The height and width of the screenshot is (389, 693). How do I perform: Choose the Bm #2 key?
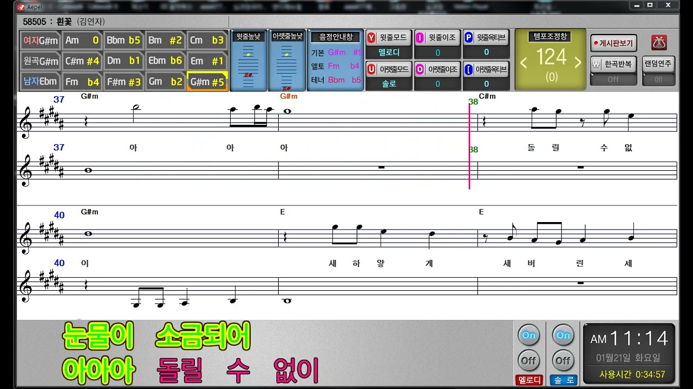(165, 41)
